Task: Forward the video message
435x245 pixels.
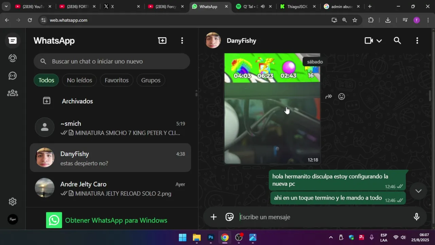Action: click(328, 97)
